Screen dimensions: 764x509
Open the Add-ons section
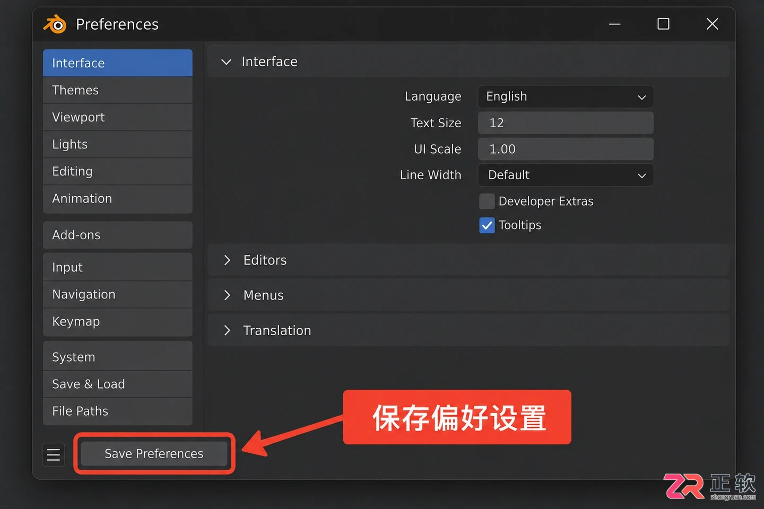click(118, 235)
